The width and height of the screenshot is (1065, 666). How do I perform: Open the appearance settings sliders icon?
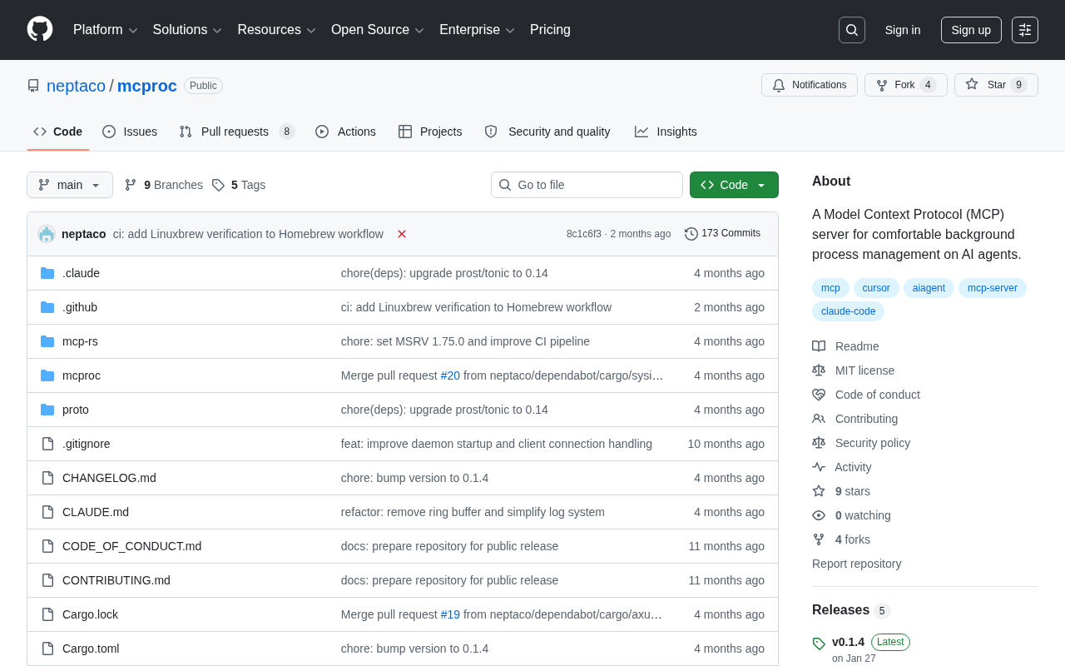tap(1025, 30)
